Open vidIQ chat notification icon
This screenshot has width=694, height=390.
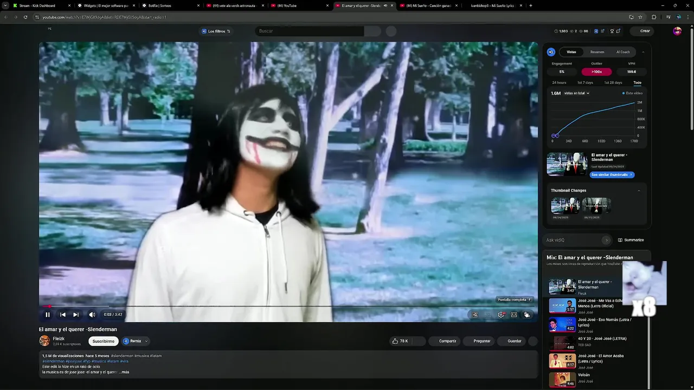click(x=619, y=31)
